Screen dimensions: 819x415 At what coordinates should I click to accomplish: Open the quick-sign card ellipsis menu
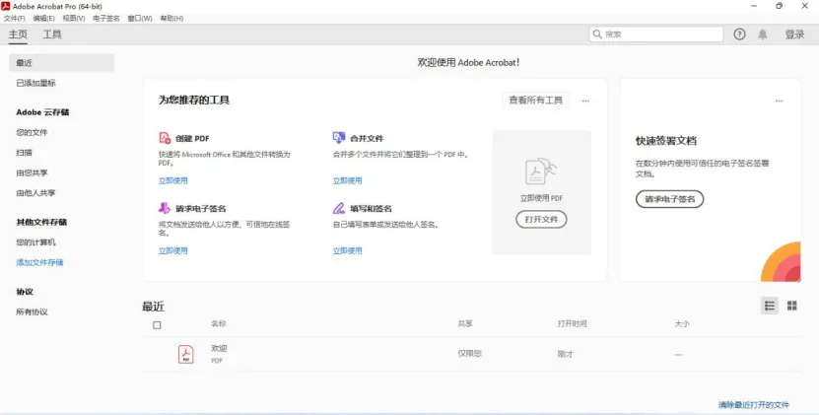[779, 101]
